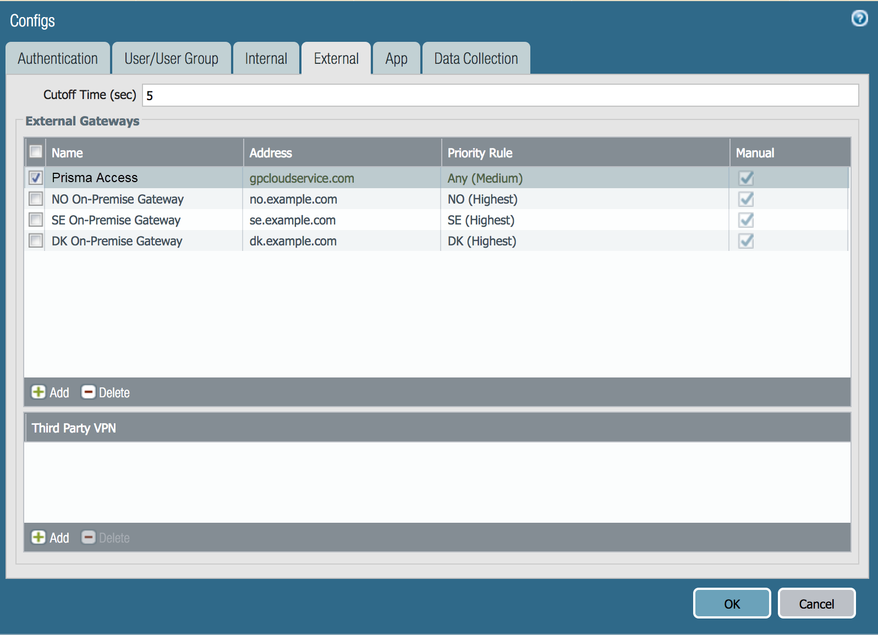Open the Data Collection tab
The image size is (878, 635).
click(476, 58)
